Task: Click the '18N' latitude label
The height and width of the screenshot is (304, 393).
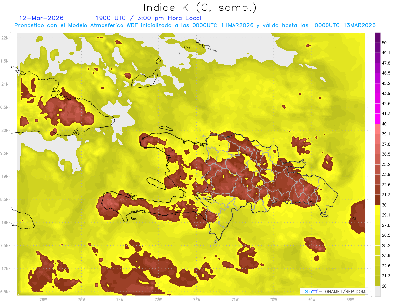Action: click(x=5, y=223)
